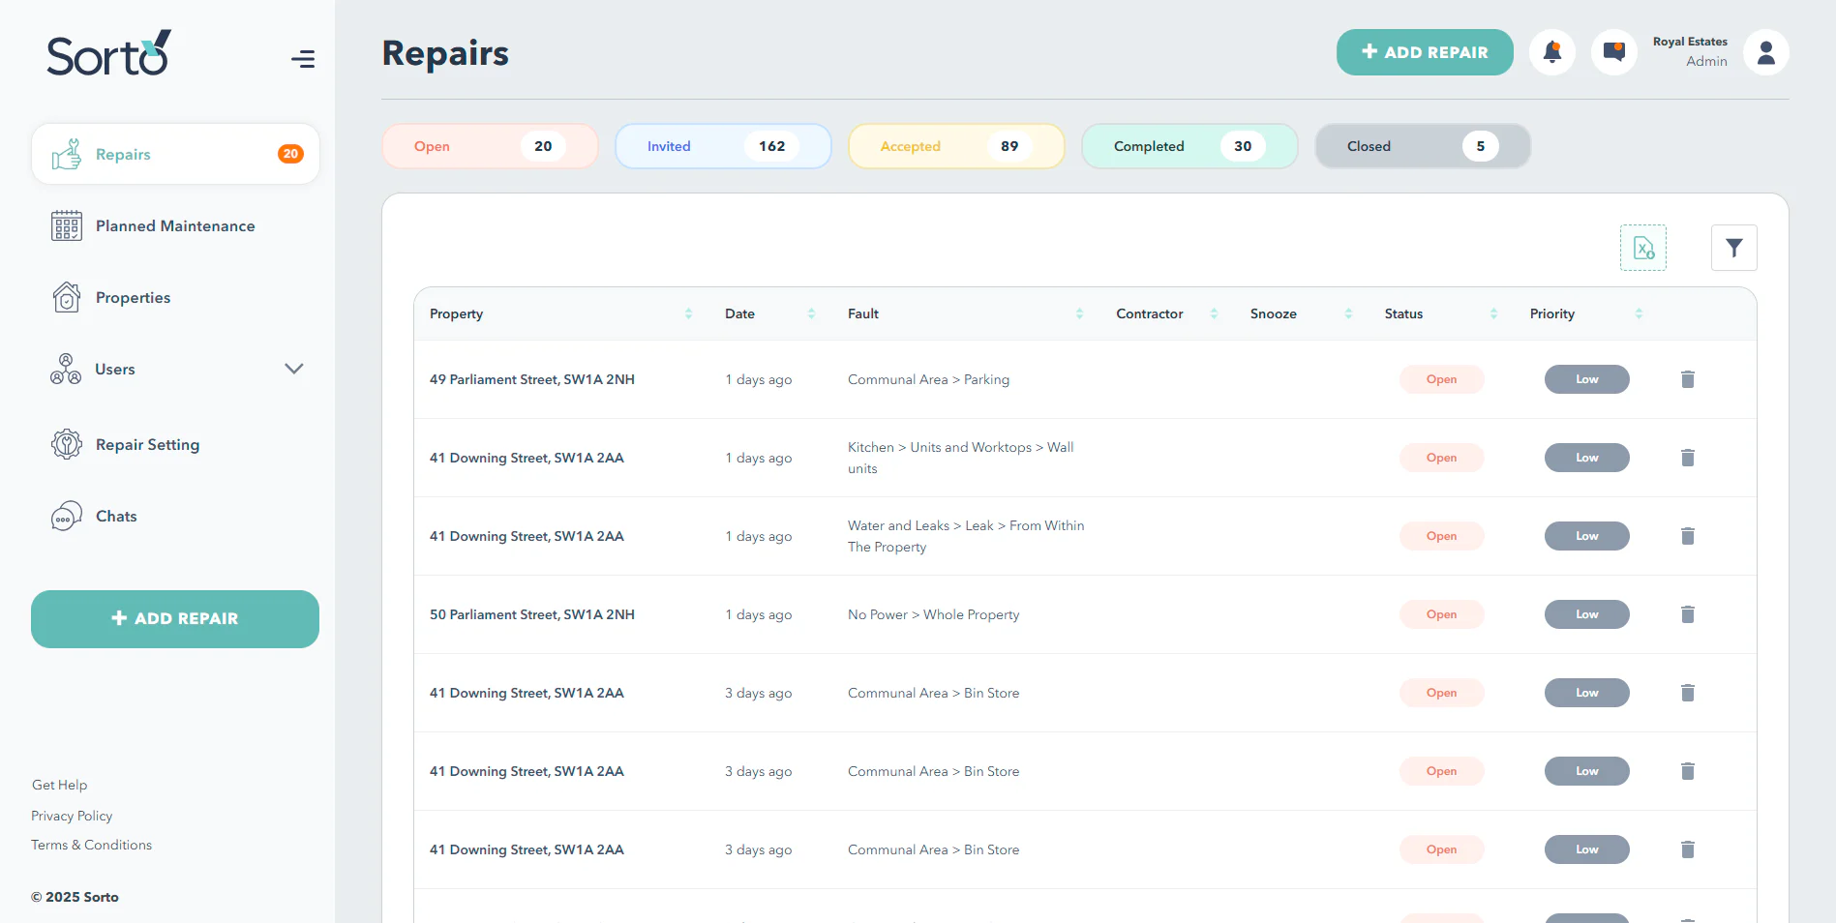This screenshot has width=1836, height=923.
Task: Expand the Users submenu chevron
Action: (x=294, y=369)
